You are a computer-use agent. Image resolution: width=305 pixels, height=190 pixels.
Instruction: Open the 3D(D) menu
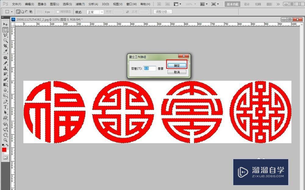106,4
